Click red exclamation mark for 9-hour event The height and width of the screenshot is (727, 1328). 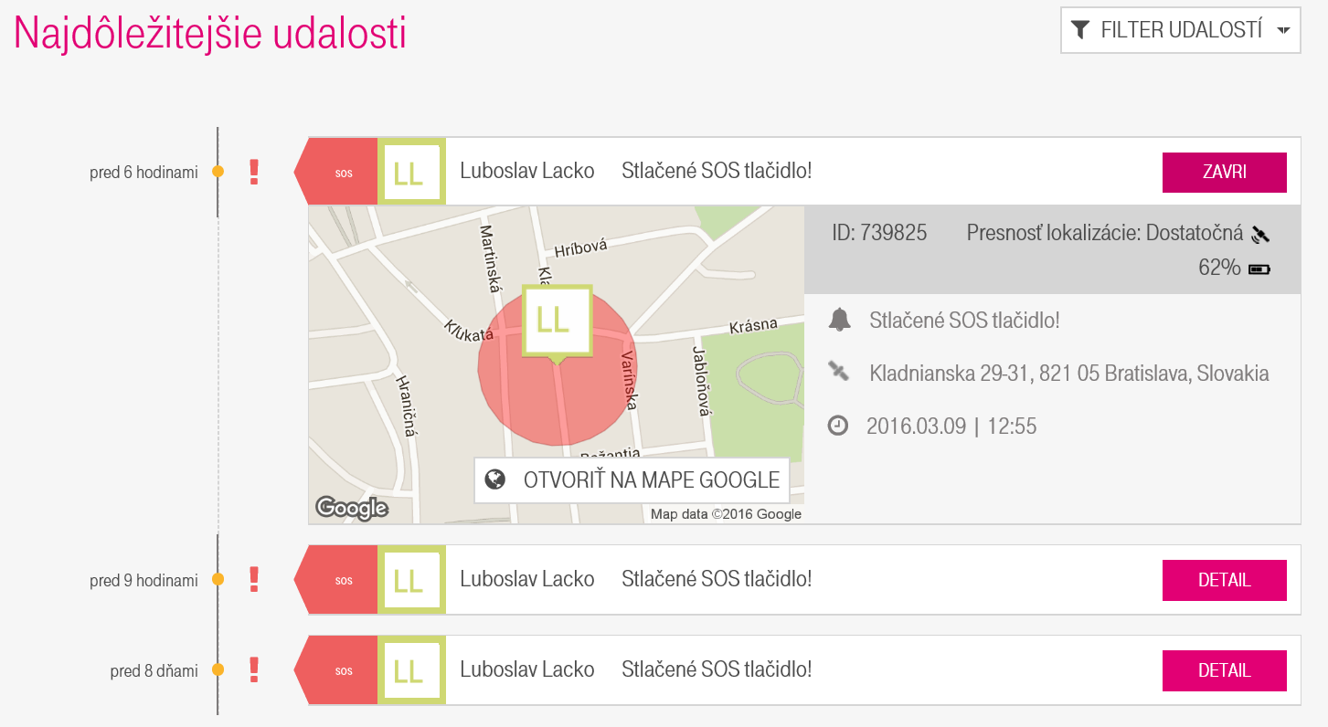[254, 579]
